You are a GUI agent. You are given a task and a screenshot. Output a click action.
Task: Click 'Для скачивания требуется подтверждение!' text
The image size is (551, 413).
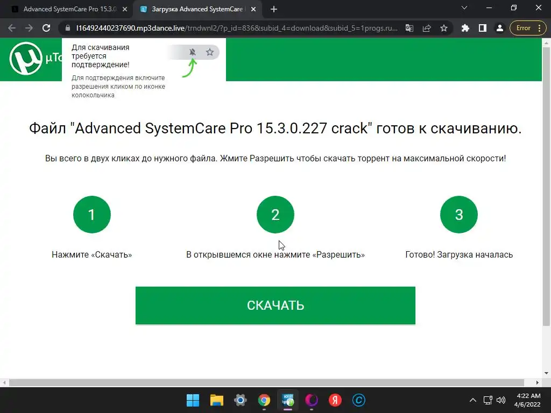tap(101, 56)
